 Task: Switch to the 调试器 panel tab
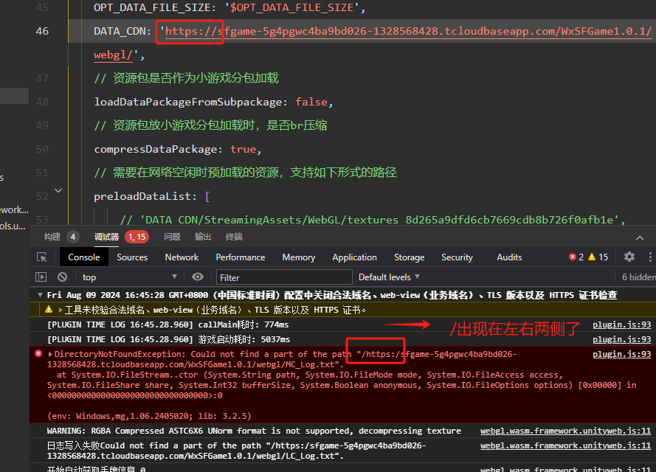pyautogui.click(x=107, y=237)
